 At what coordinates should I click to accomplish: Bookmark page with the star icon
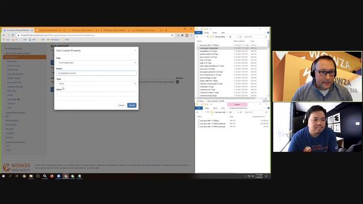pyautogui.click(x=172, y=35)
